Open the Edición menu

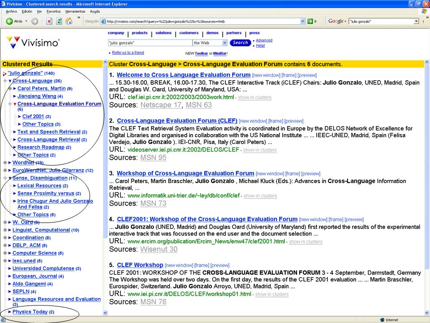coord(27,12)
